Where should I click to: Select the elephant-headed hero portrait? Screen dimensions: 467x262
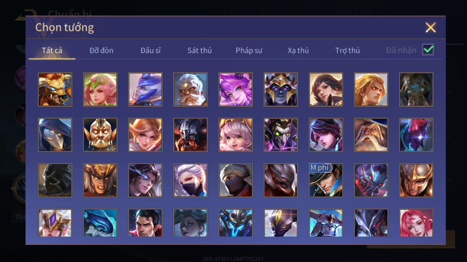pos(416,89)
